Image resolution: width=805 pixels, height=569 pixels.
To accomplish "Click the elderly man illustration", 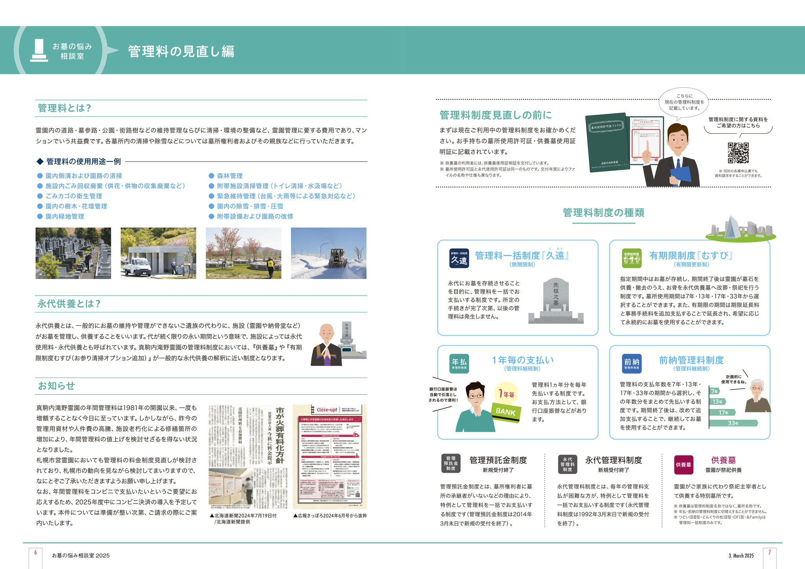I will [x=757, y=396].
